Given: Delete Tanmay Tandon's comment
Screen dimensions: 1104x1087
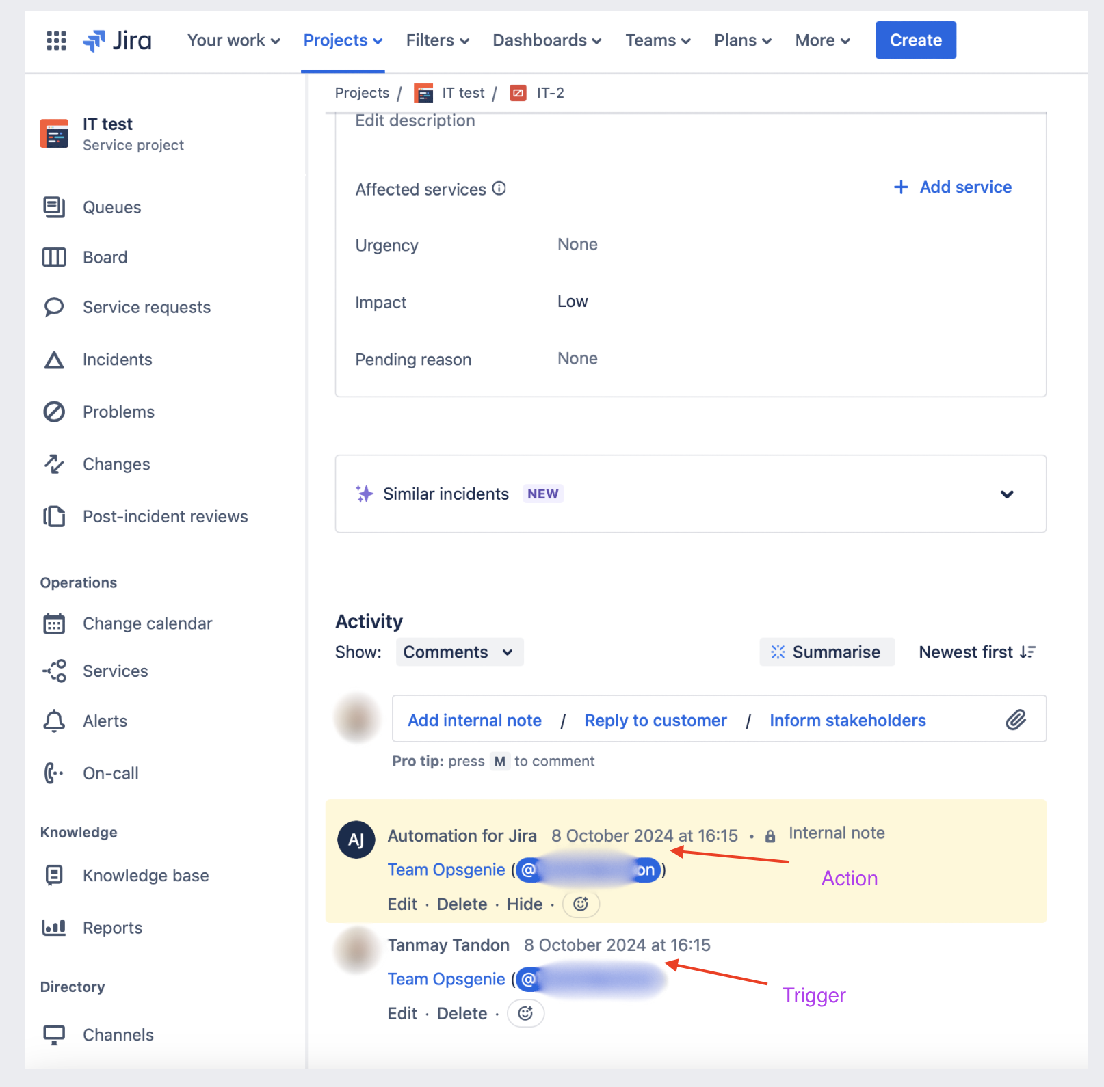Looking at the screenshot, I should [462, 1013].
